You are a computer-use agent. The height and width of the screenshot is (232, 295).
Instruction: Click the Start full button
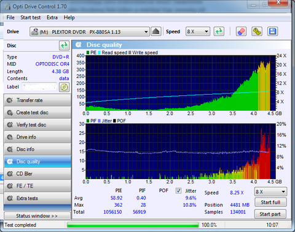[x=270, y=202]
